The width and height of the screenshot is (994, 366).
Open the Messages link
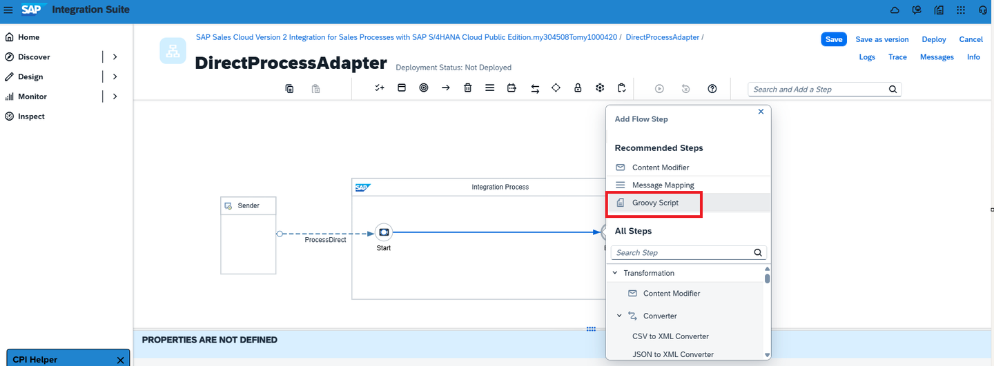tap(937, 57)
